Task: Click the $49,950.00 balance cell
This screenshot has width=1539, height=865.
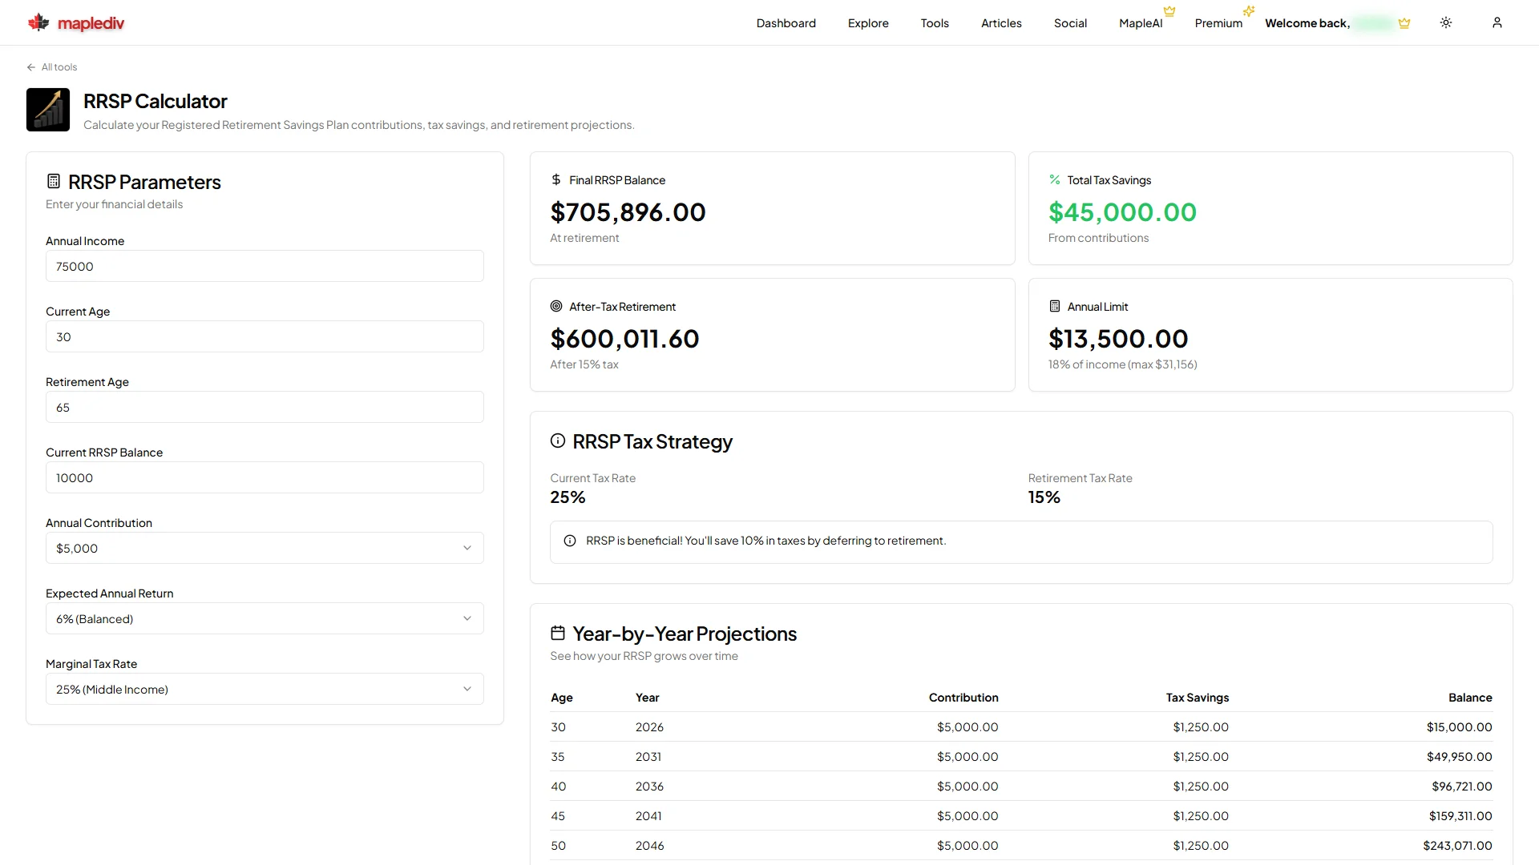Action: [x=1459, y=757]
